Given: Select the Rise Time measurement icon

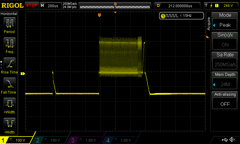Looking at the screenshot, I should coord(9,64).
